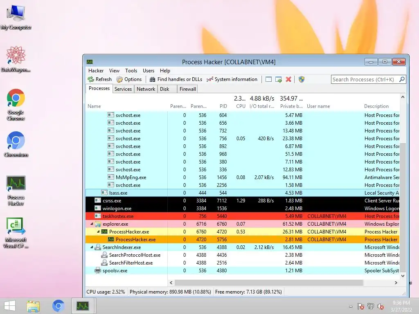Open the DataWagon desktop shortcut
Screen dimensions: 419x314
(16, 59)
